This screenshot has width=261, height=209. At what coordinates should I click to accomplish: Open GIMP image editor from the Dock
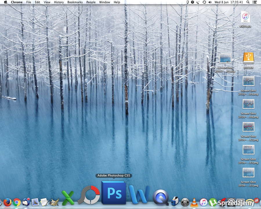pyautogui.click(x=55, y=202)
